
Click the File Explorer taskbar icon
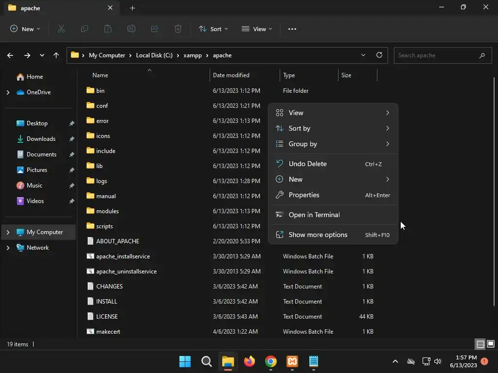click(228, 361)
